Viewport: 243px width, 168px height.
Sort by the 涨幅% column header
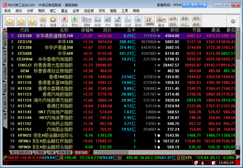click(87, 30)
